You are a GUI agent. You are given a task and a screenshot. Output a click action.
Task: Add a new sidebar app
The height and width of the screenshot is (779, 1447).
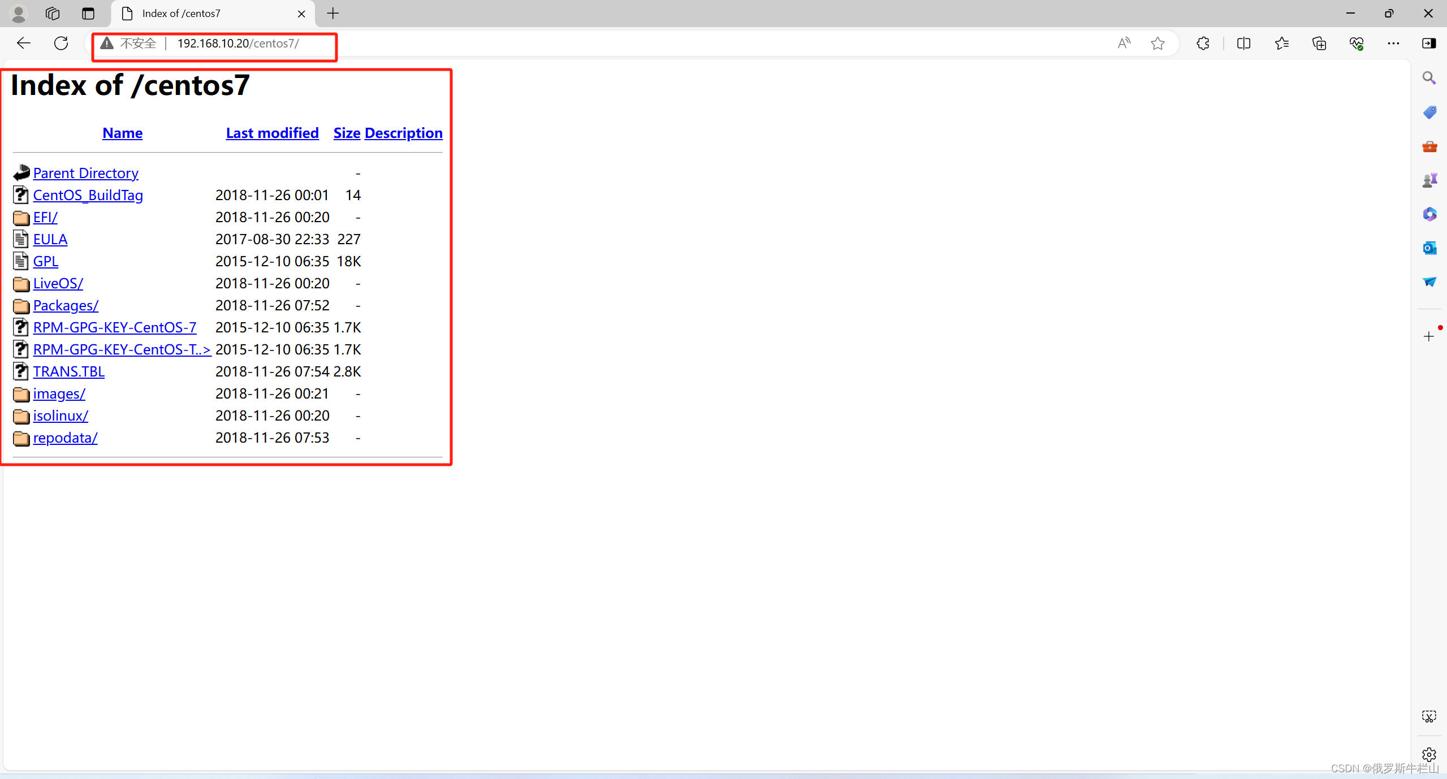1429,336
